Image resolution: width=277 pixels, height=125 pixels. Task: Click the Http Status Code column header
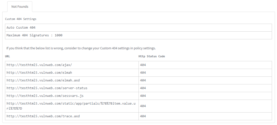click(152, 56)
